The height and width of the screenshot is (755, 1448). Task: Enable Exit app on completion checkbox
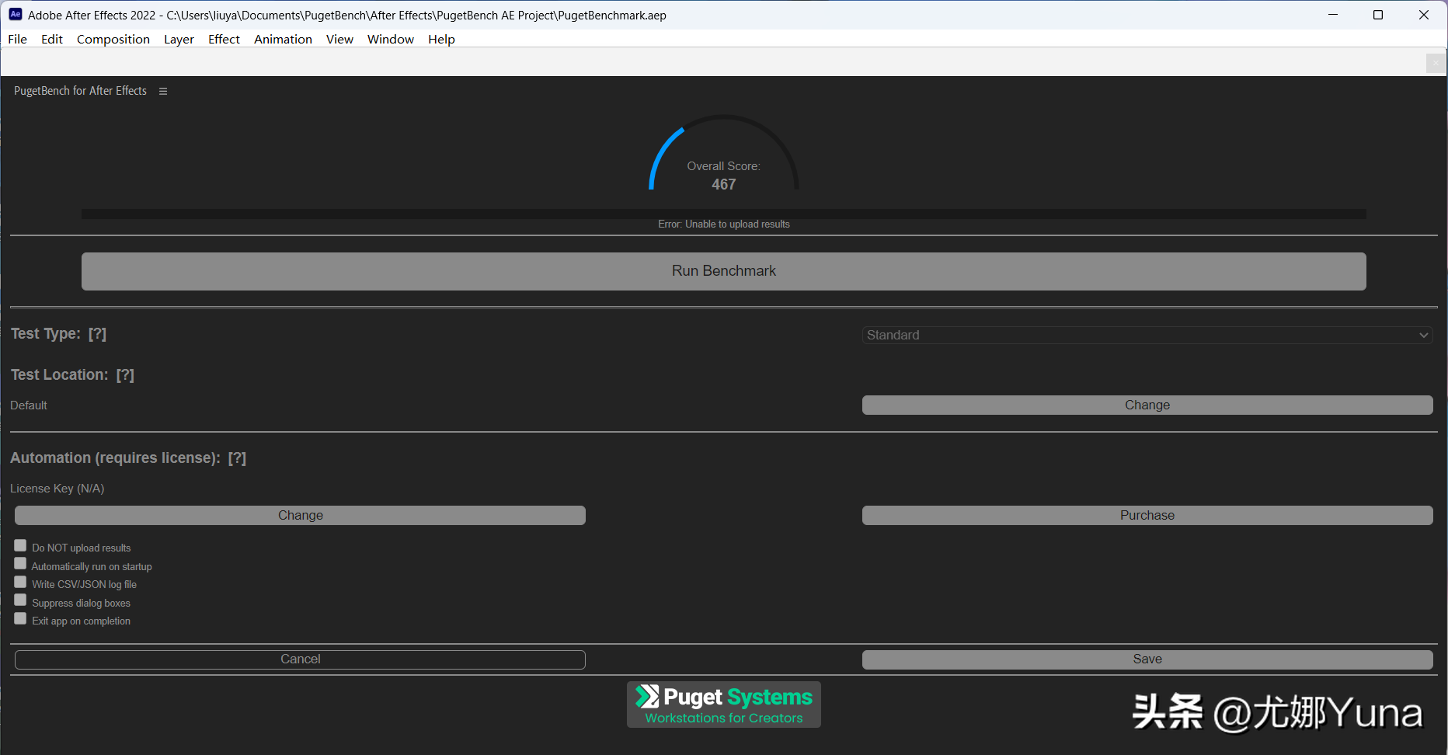click(x=20, y=618)
